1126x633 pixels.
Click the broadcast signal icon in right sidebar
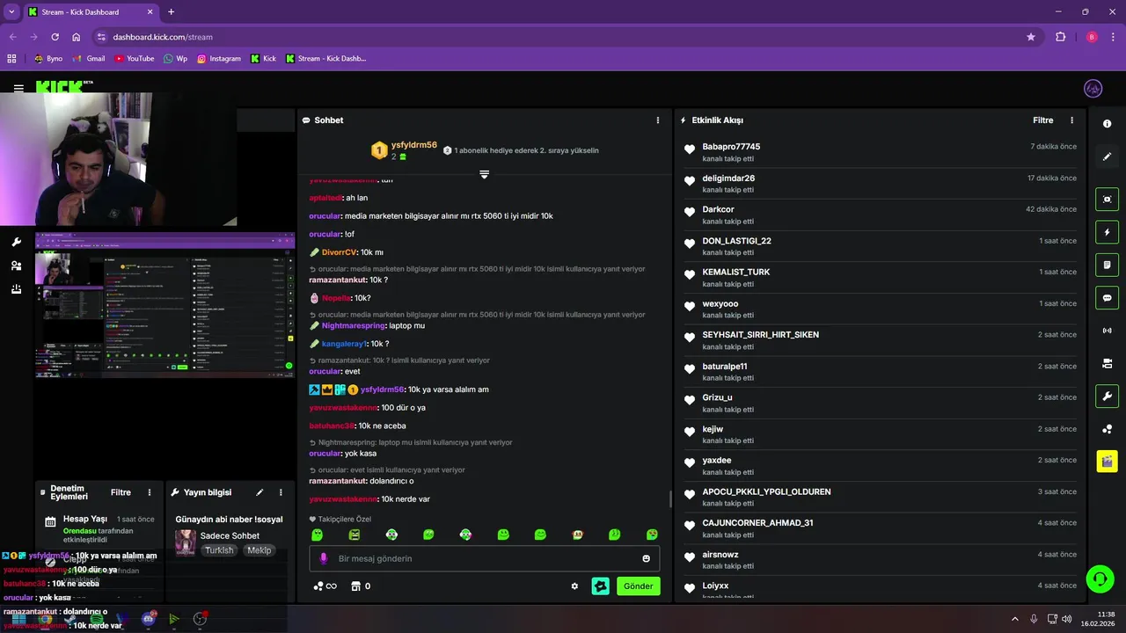[x=1107, y=331]
